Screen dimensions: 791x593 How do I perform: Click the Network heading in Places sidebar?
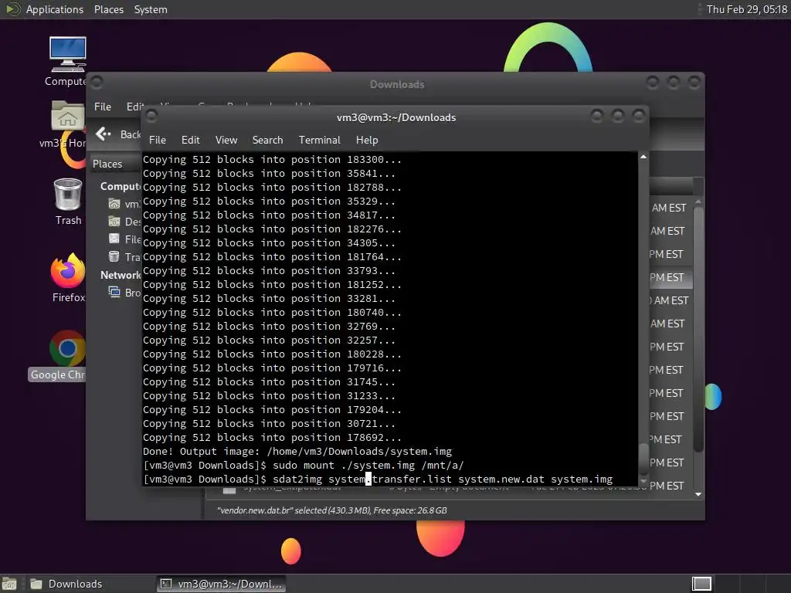tap(120, 275)
